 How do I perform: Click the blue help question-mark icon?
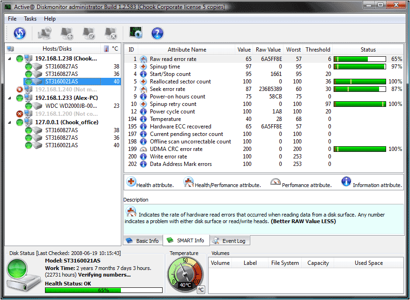pyautogui.click(x=157, y=33)
